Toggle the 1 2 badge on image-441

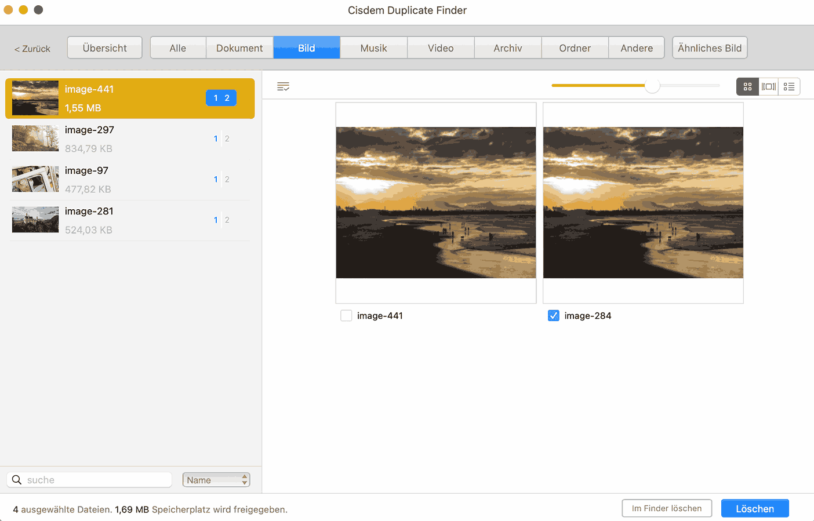221,98
